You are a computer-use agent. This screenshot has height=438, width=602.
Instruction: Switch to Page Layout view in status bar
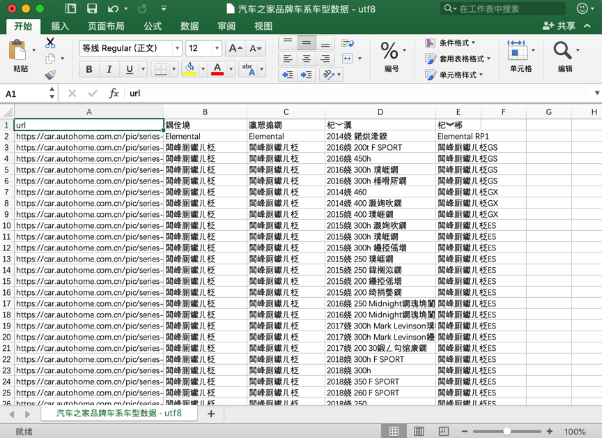click(x=419, y=431)
